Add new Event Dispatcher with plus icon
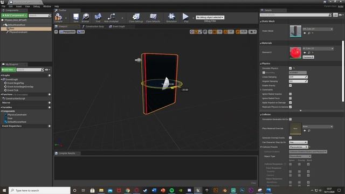 tap(49, 126)
